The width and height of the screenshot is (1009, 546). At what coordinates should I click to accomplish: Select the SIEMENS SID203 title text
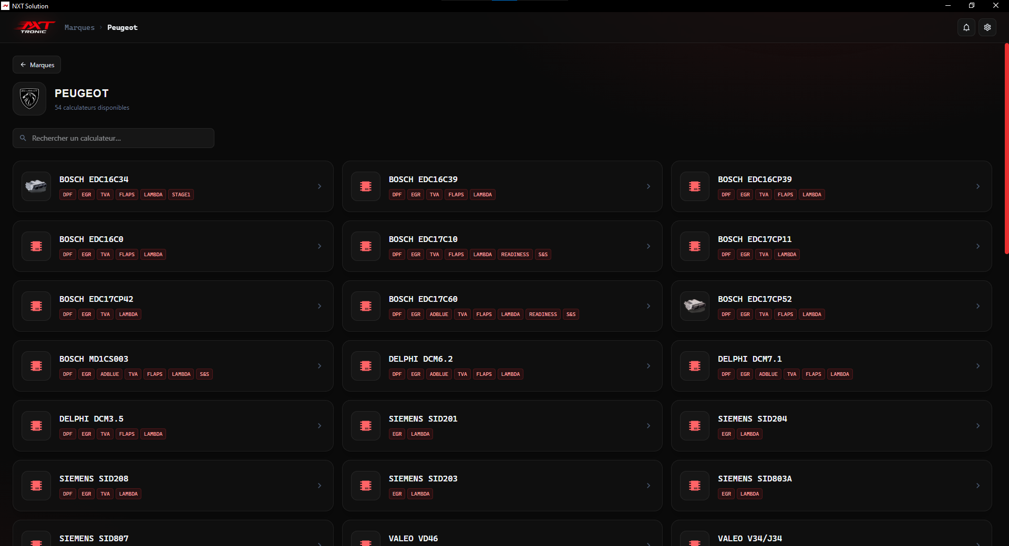[423, 479]
